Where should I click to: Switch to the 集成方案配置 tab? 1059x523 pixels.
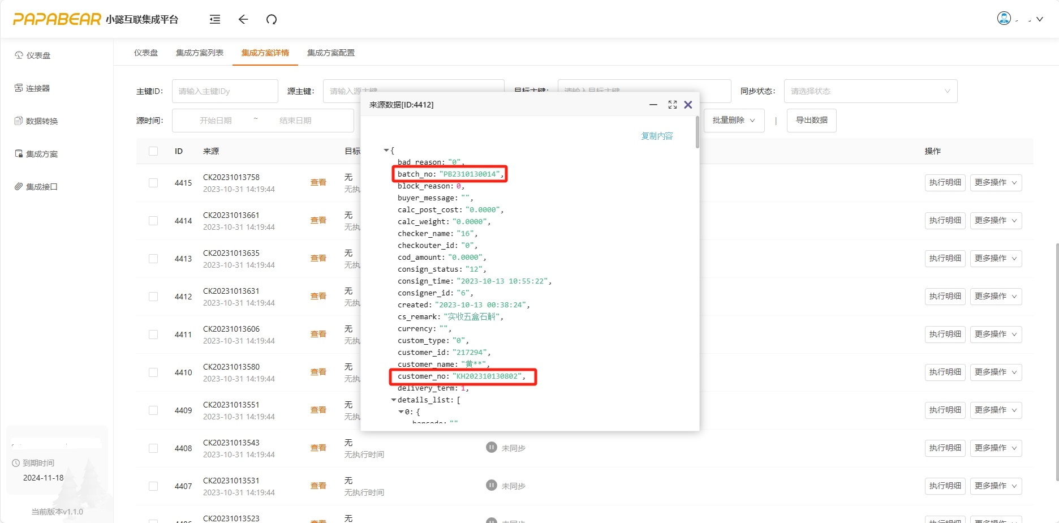[x=330, y=53]
